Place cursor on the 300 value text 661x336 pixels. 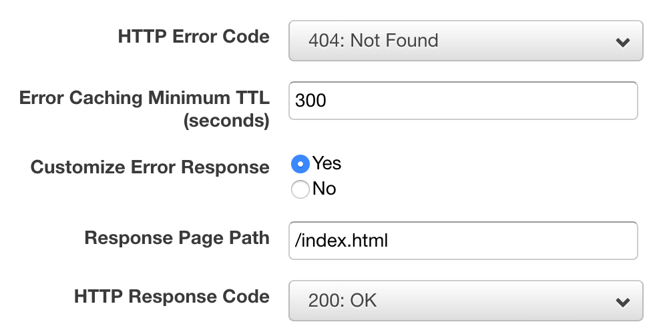click(310, 101)
